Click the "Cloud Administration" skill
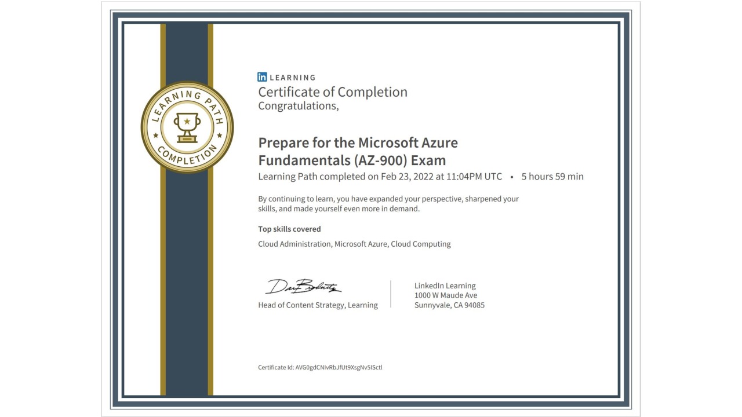This screenshot has height=417, width=742. pos(294,244)
